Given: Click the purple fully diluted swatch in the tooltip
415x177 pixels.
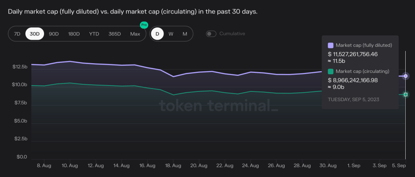Looking at the screenshot, I should click(x=331, y=45).
